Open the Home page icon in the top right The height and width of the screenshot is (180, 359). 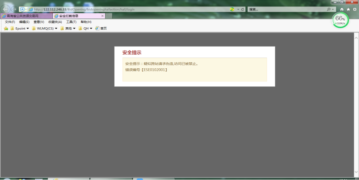click(342, 9)
